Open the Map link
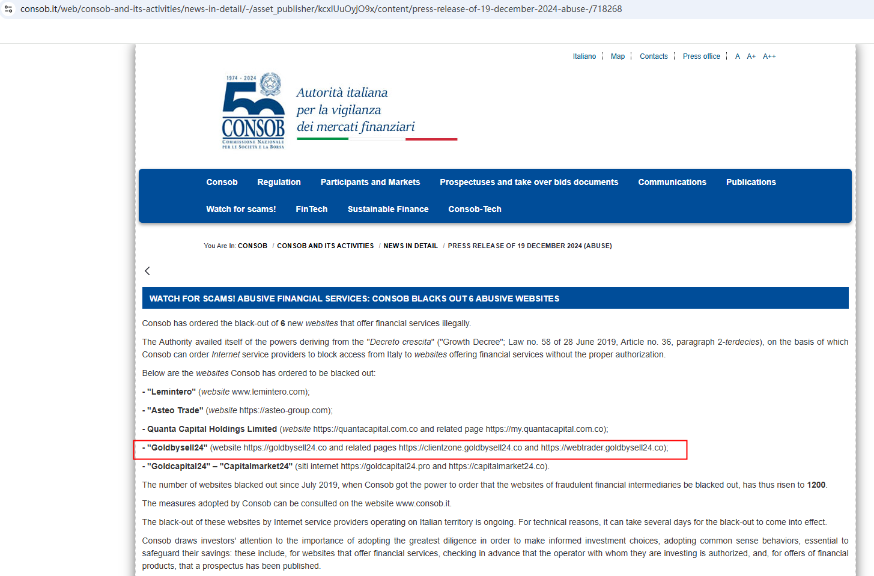The height and width of the screenshot is (576, 874). (x=618, y=56)
